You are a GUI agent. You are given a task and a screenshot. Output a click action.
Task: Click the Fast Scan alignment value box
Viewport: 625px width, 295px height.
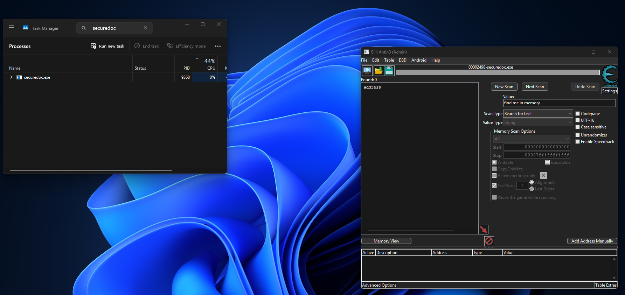(x=522, y=186)
